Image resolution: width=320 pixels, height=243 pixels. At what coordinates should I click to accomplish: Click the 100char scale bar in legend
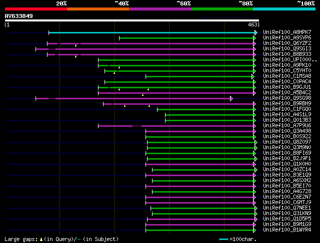pos(223,240)
